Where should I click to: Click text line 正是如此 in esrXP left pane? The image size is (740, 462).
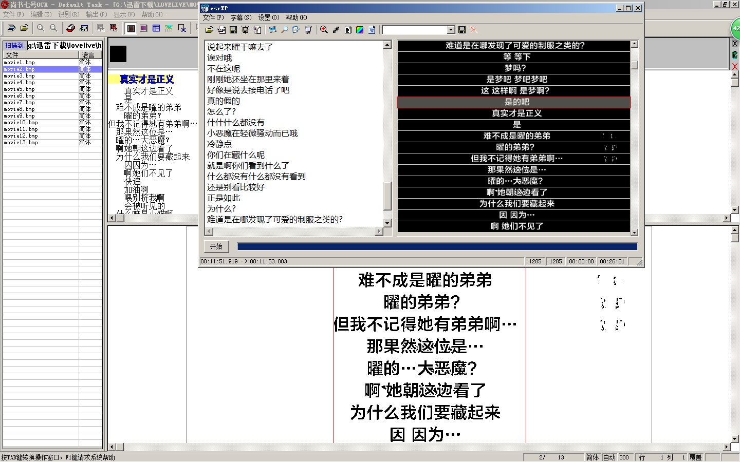(224, 198)
